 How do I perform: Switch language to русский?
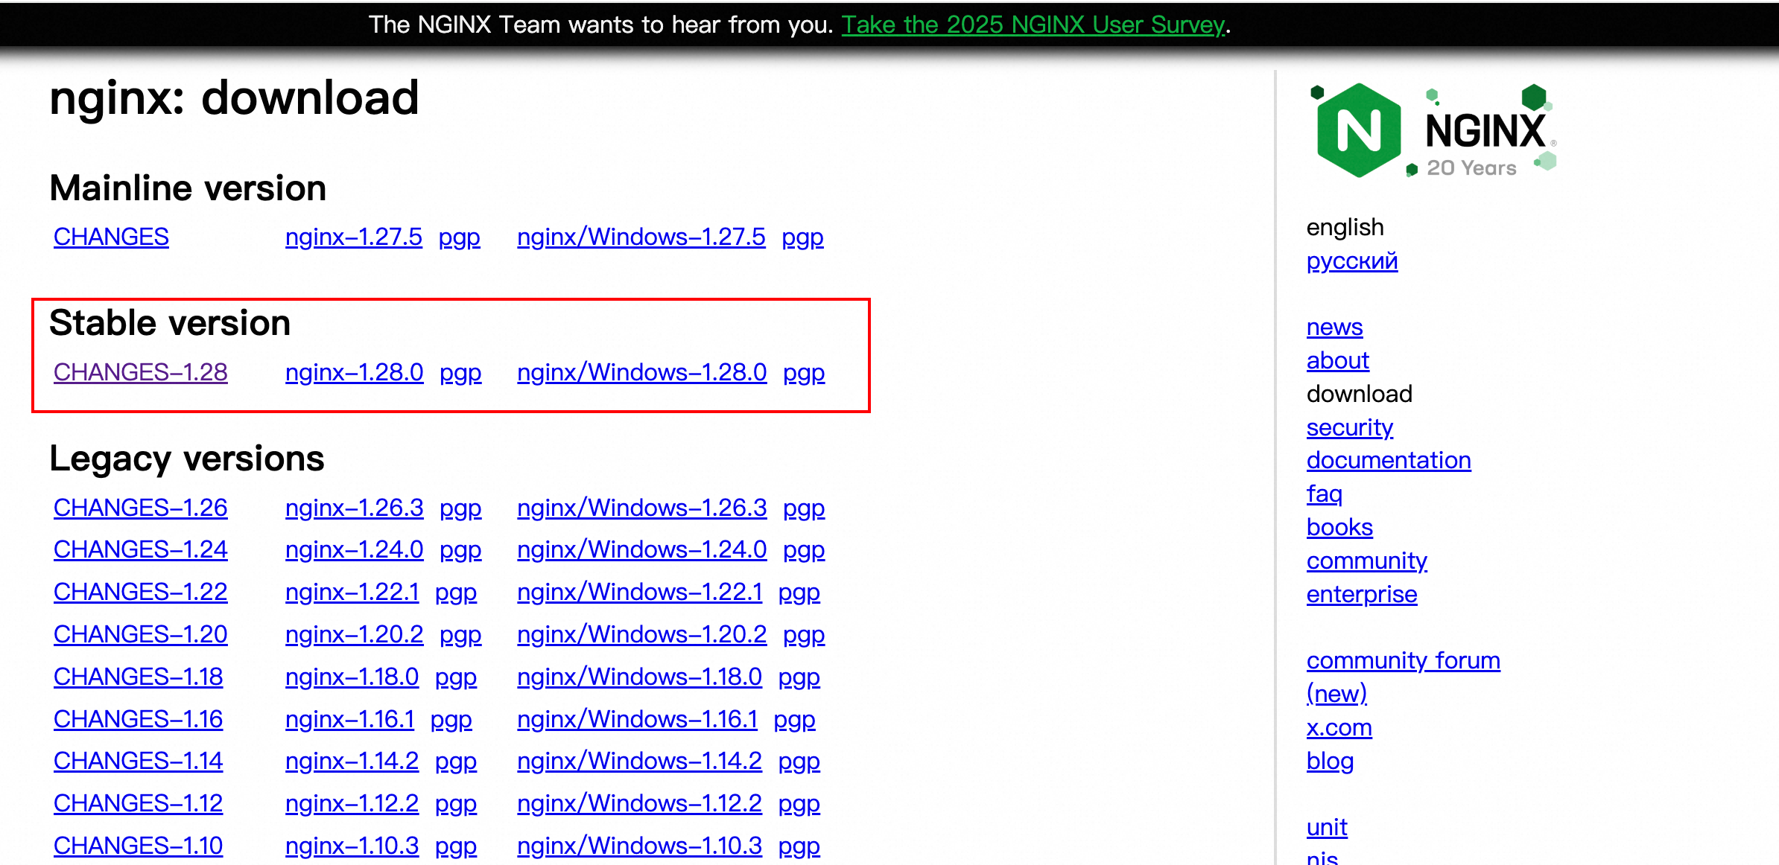point(1351,261)
